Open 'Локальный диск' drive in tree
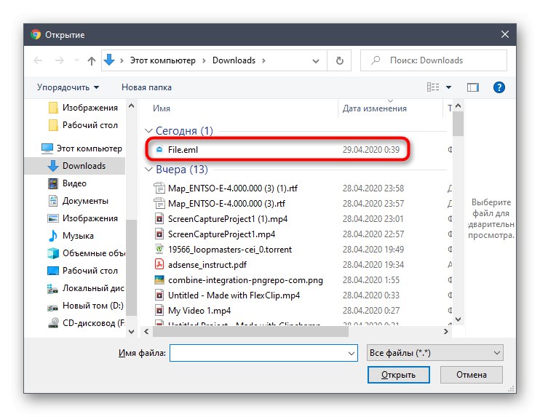 tap(85, 288)
